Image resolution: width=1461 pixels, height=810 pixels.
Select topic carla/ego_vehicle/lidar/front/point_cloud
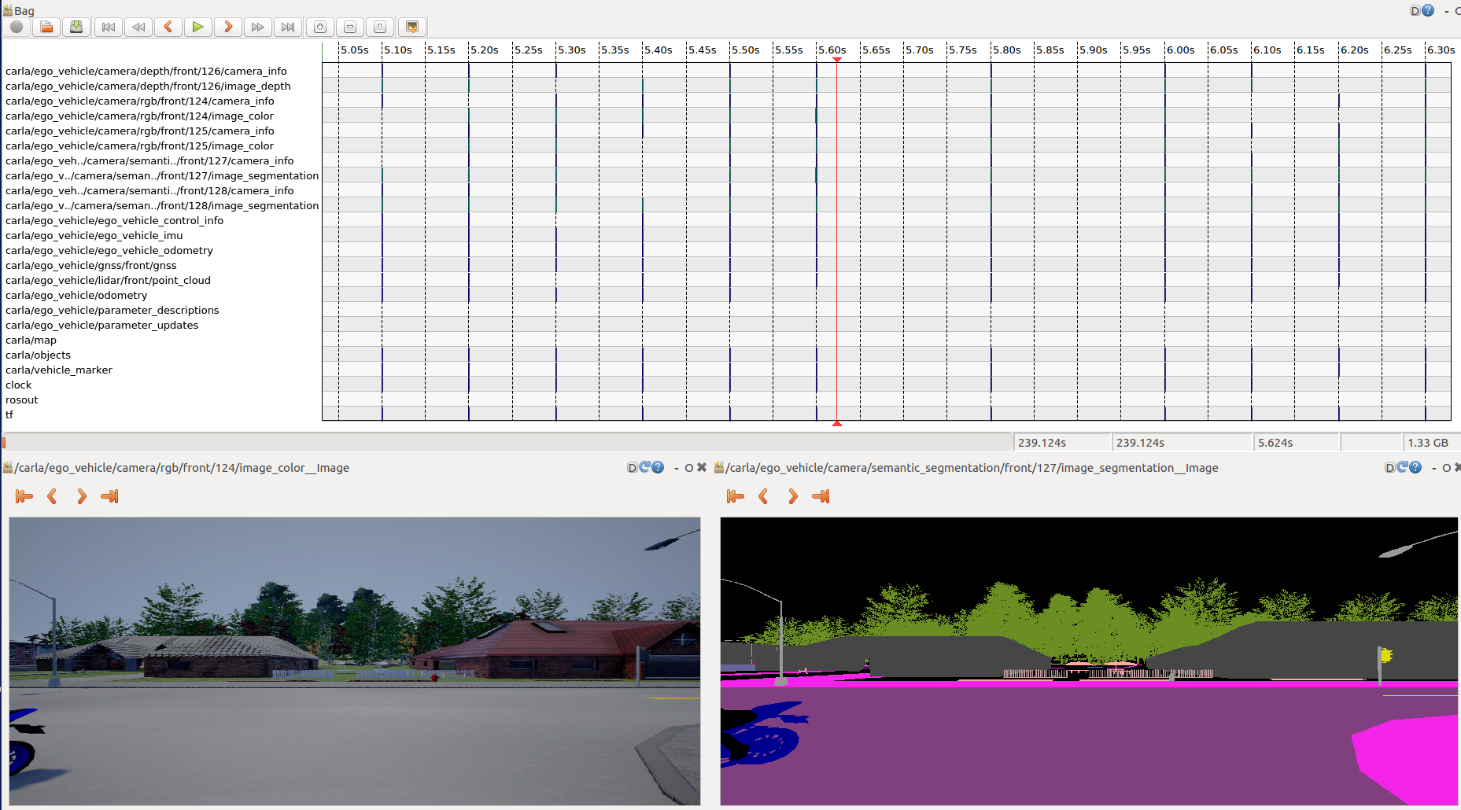108,280
